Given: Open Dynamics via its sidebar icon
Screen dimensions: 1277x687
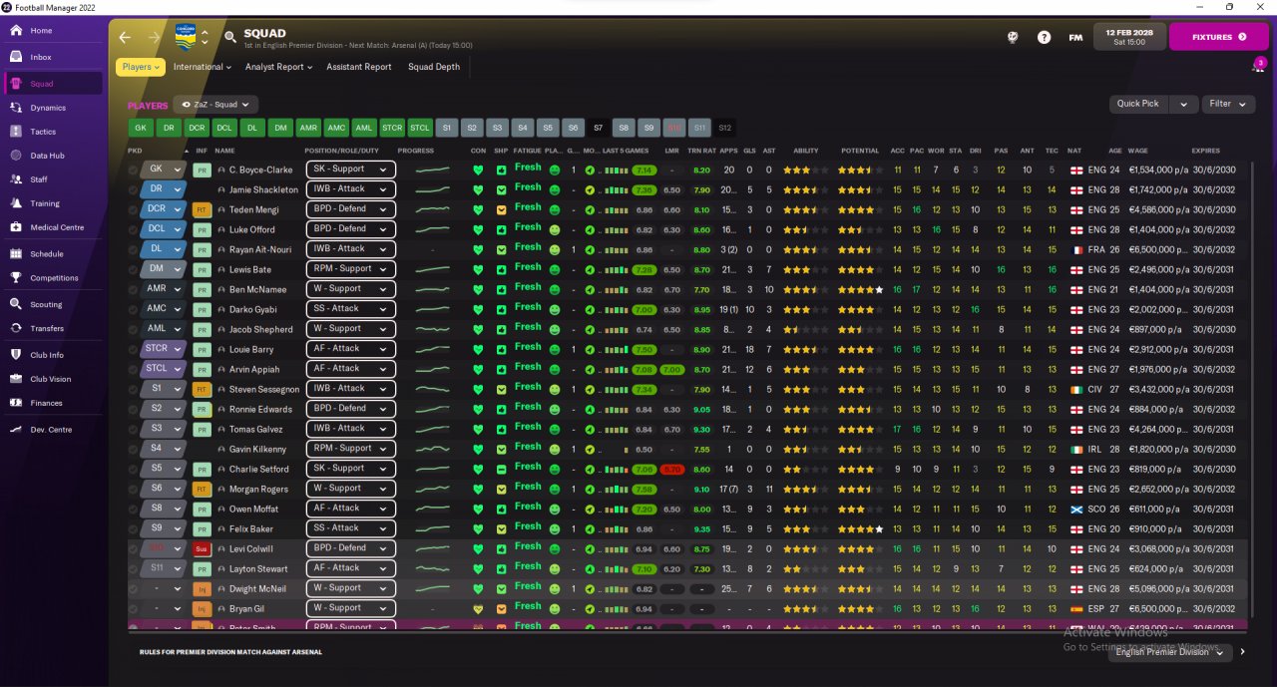Looking at the screenshot, I should tap(16, 108).
